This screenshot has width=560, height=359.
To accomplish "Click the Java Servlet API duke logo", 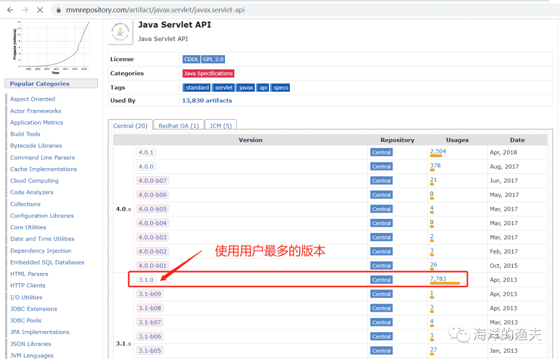I will pyautogui.click(x=120, y=32).
